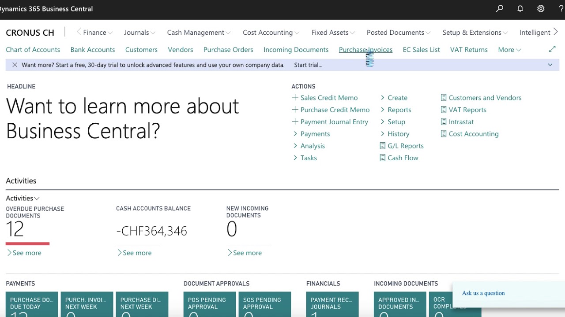Open Purchase Invoices
The width and height of the screenshot is (565, 317).
(x=365, y=50)
